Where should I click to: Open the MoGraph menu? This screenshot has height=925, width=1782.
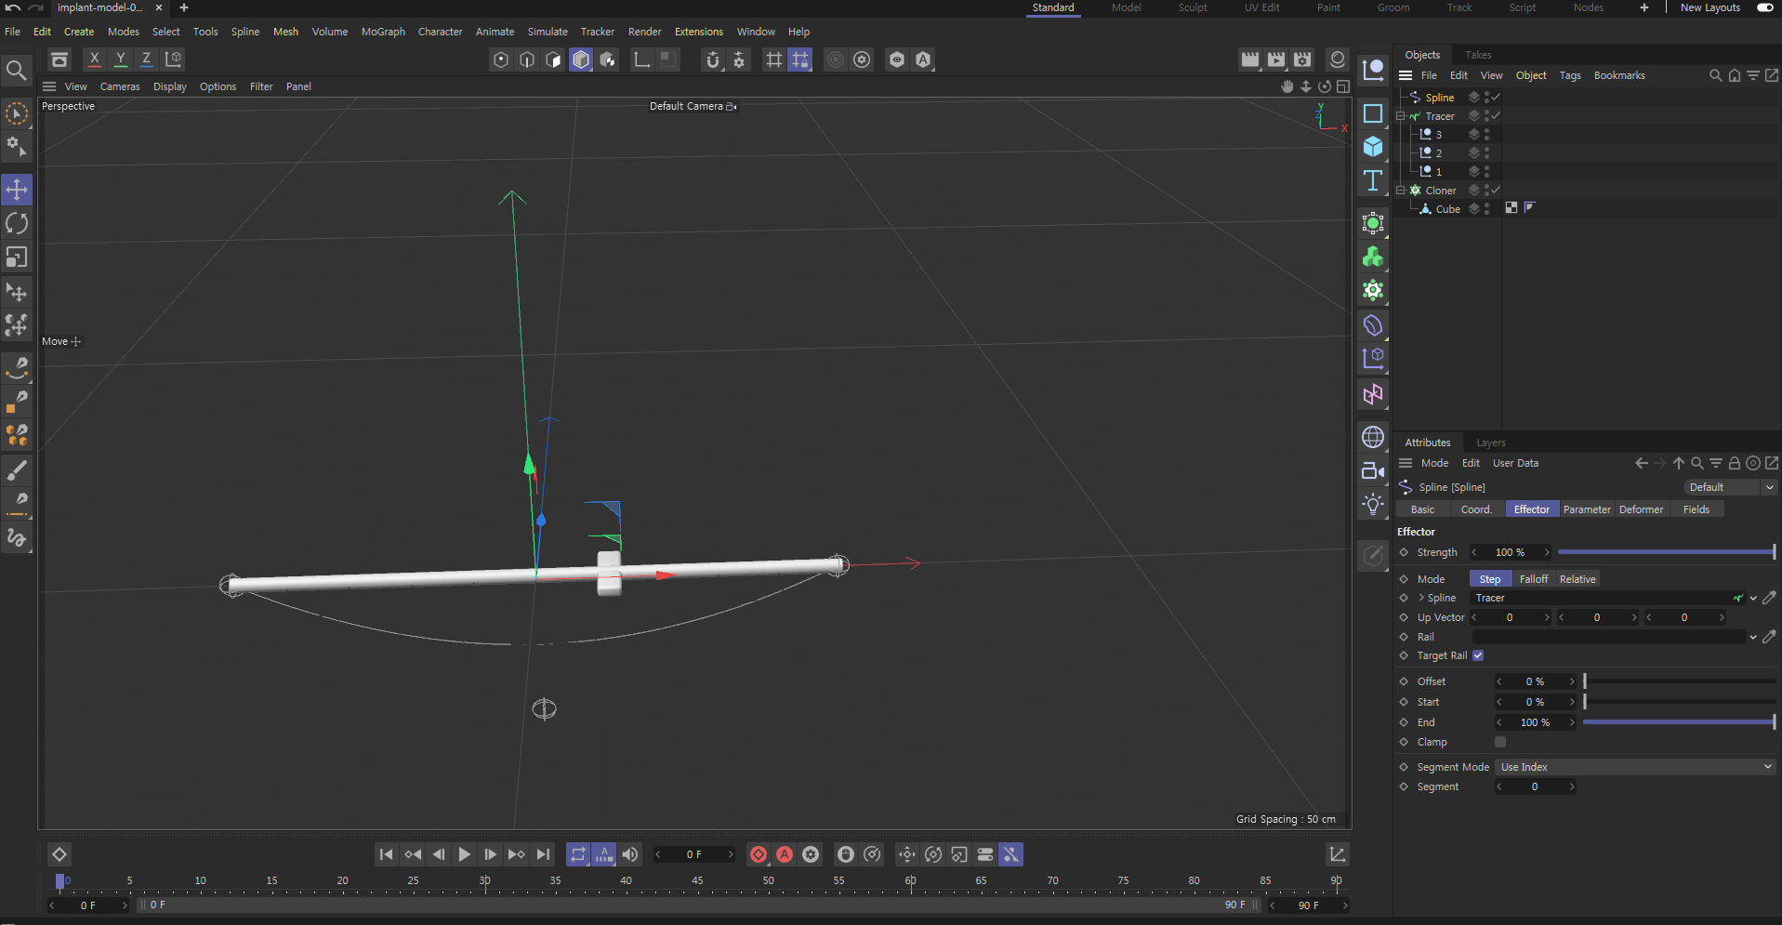[x=383, y=32]
